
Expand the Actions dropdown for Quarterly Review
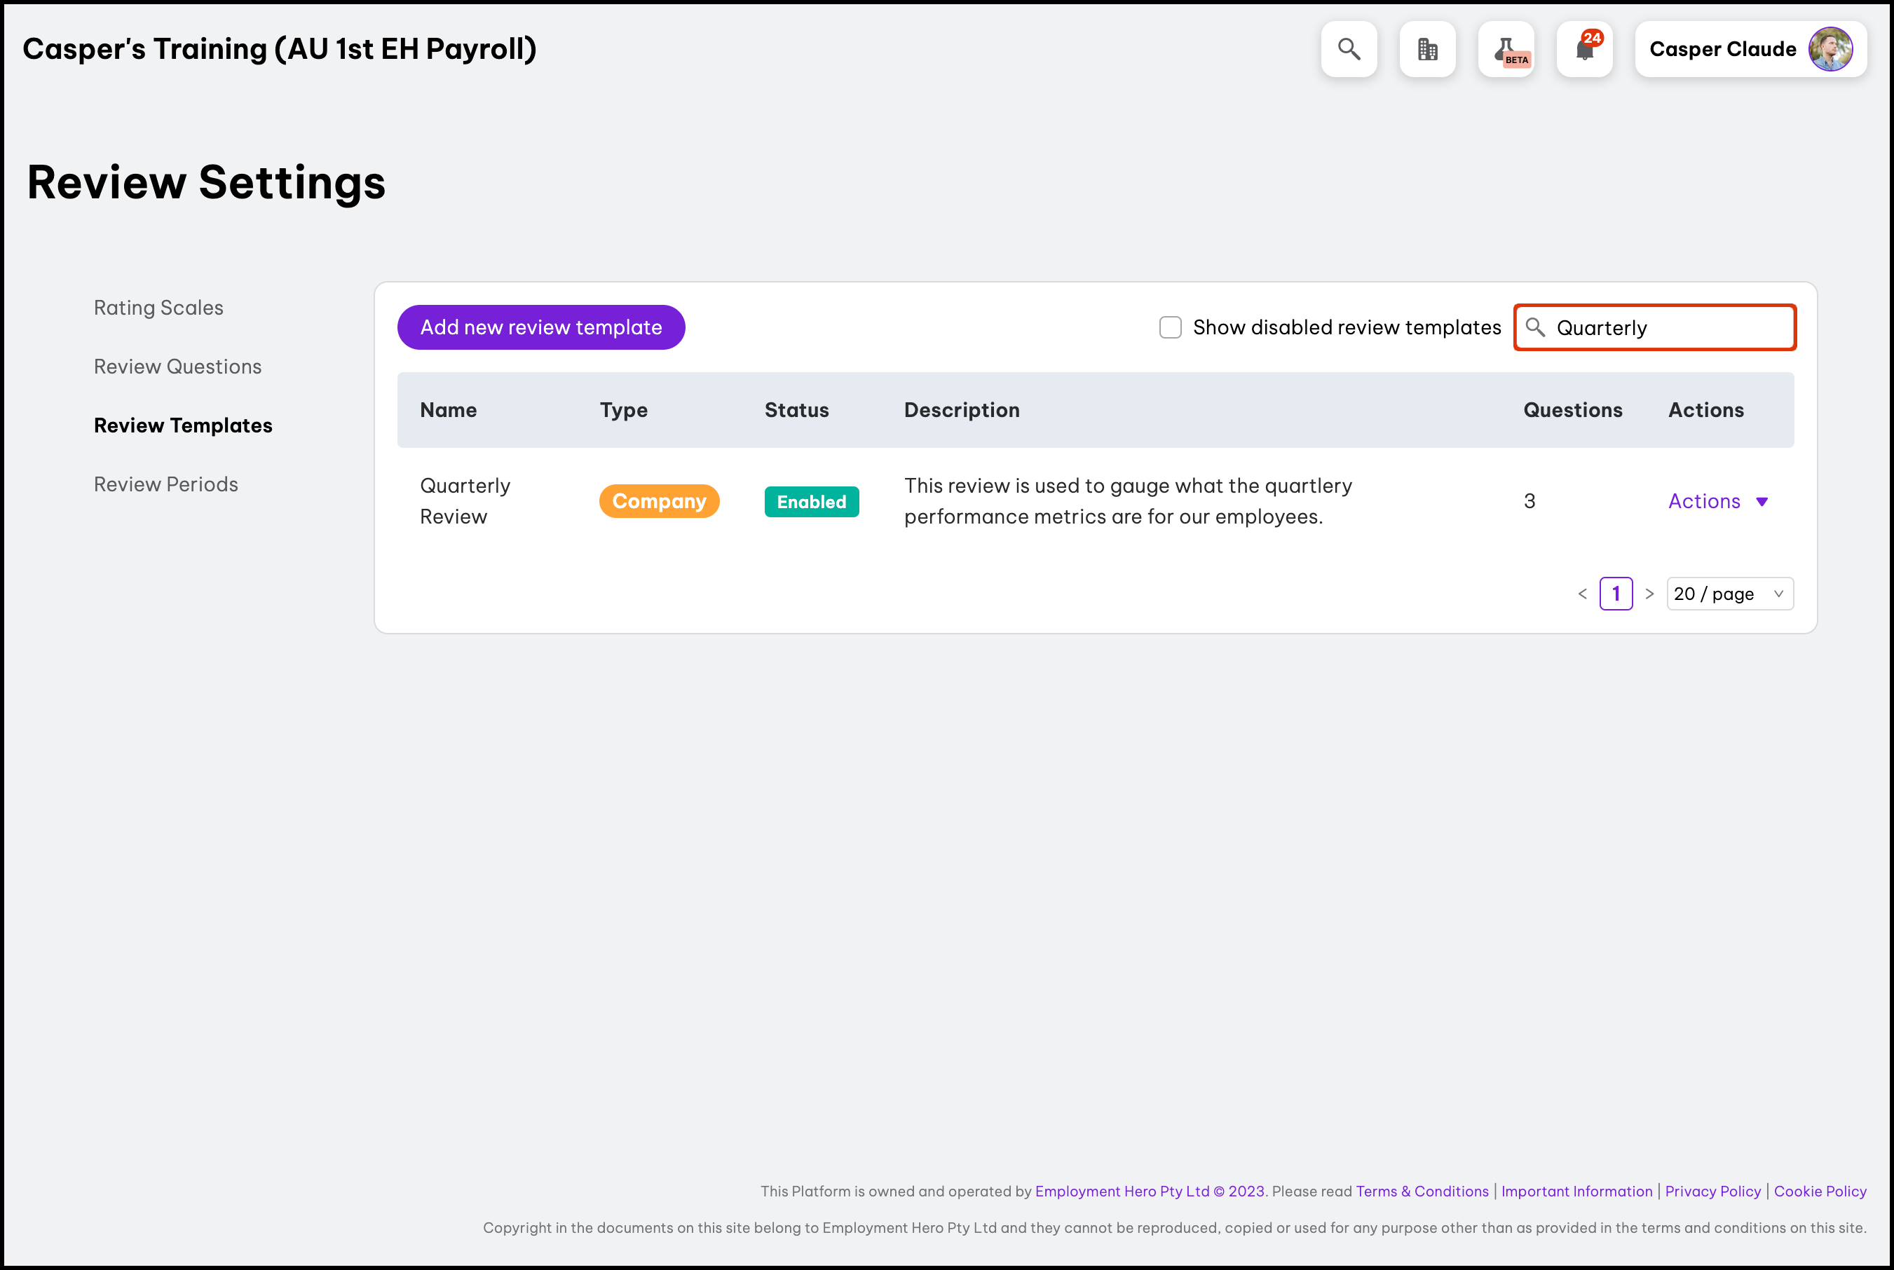point(1717,501)
